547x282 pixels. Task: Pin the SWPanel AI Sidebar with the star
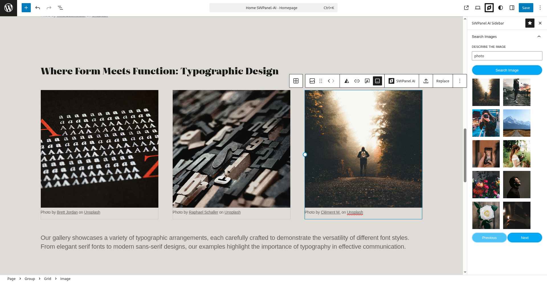(530, 23)
